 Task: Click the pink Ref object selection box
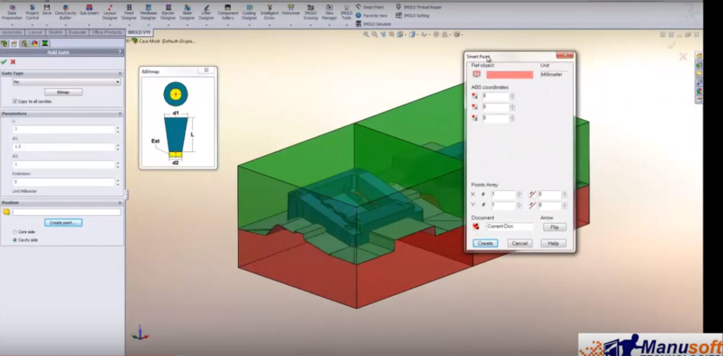pyautogui.click(x=510, y=75)
